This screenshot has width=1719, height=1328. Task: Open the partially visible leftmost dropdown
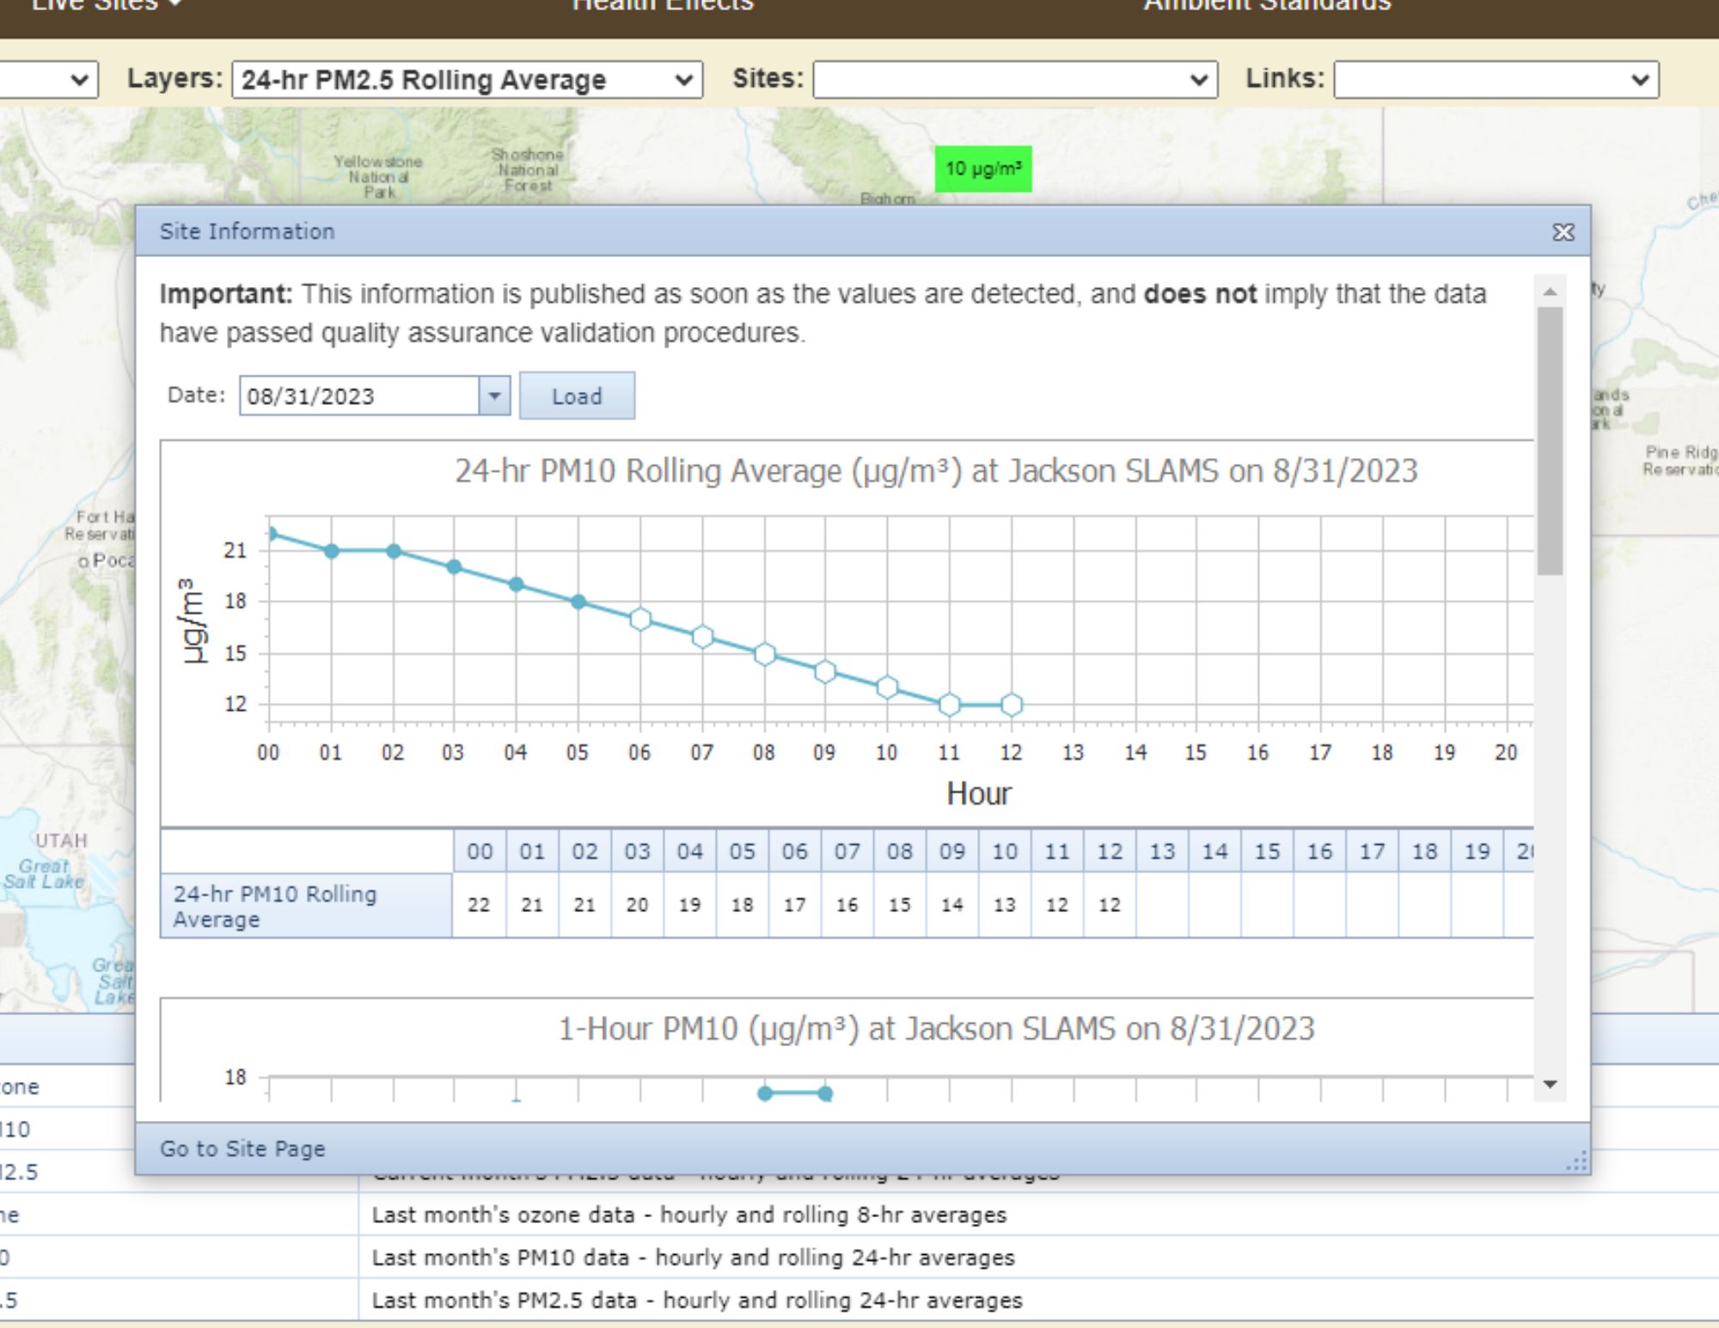(x=49, y=80)
